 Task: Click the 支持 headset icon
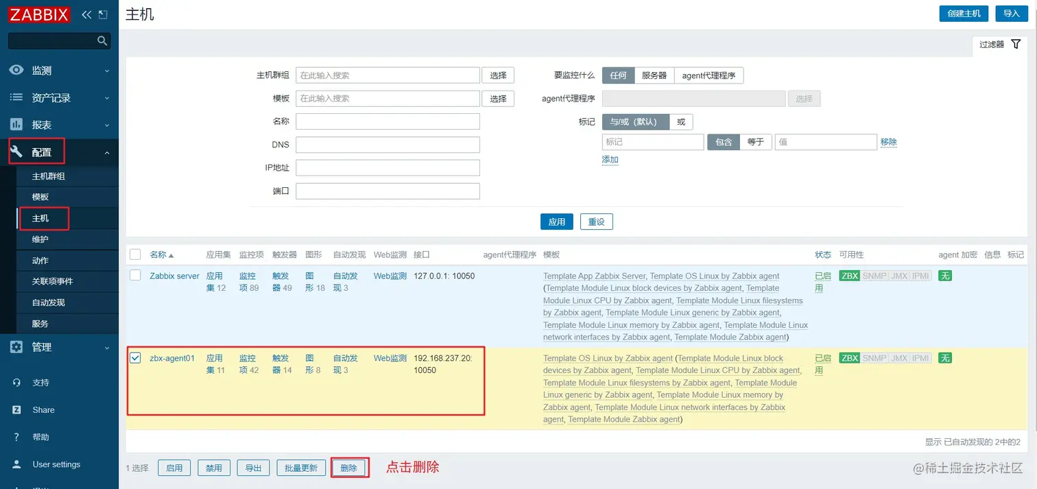[16, 383]
